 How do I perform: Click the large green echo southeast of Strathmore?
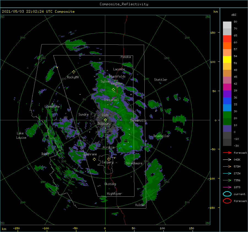(x=153, y=180)
